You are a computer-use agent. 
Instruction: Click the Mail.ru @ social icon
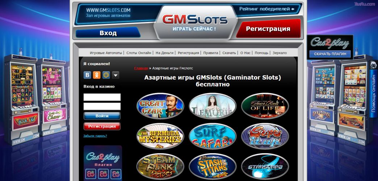pyautogui.click(x=106, y=75)
